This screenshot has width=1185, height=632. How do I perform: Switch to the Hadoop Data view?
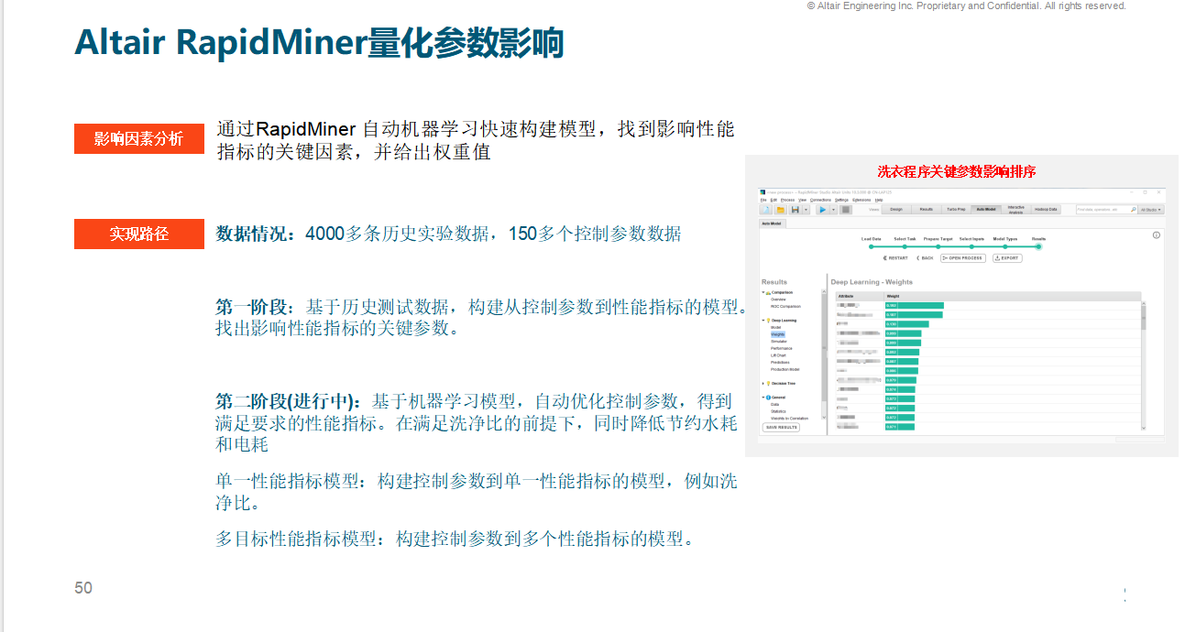point(1046,210)
